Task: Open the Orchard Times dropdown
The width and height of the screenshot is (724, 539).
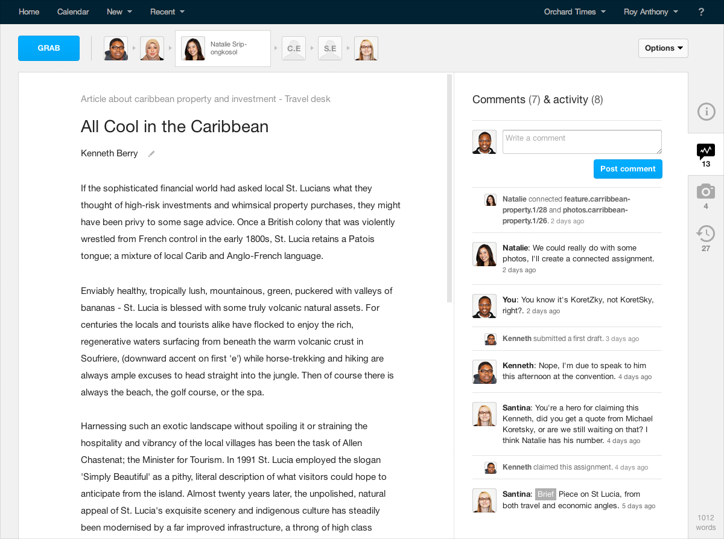Action: (x=574, y=12)
